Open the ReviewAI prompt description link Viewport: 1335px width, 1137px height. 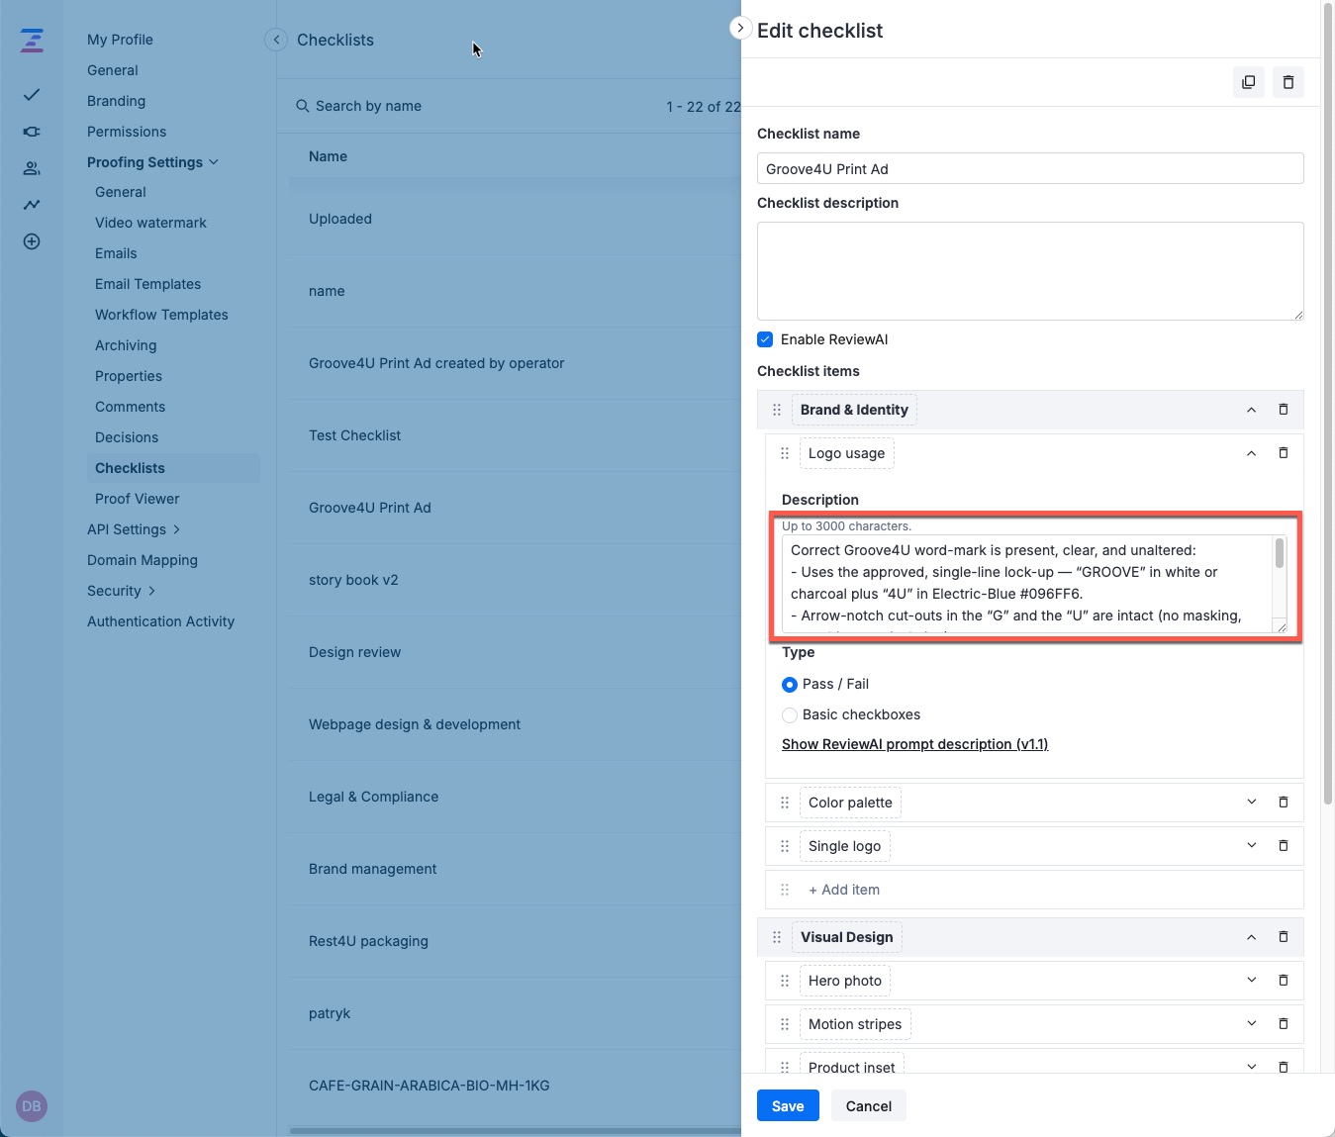pos(913,743)
